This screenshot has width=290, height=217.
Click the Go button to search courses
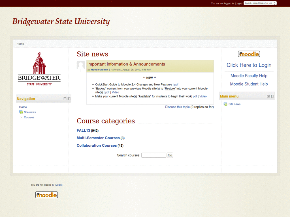(x=170, y=155)
